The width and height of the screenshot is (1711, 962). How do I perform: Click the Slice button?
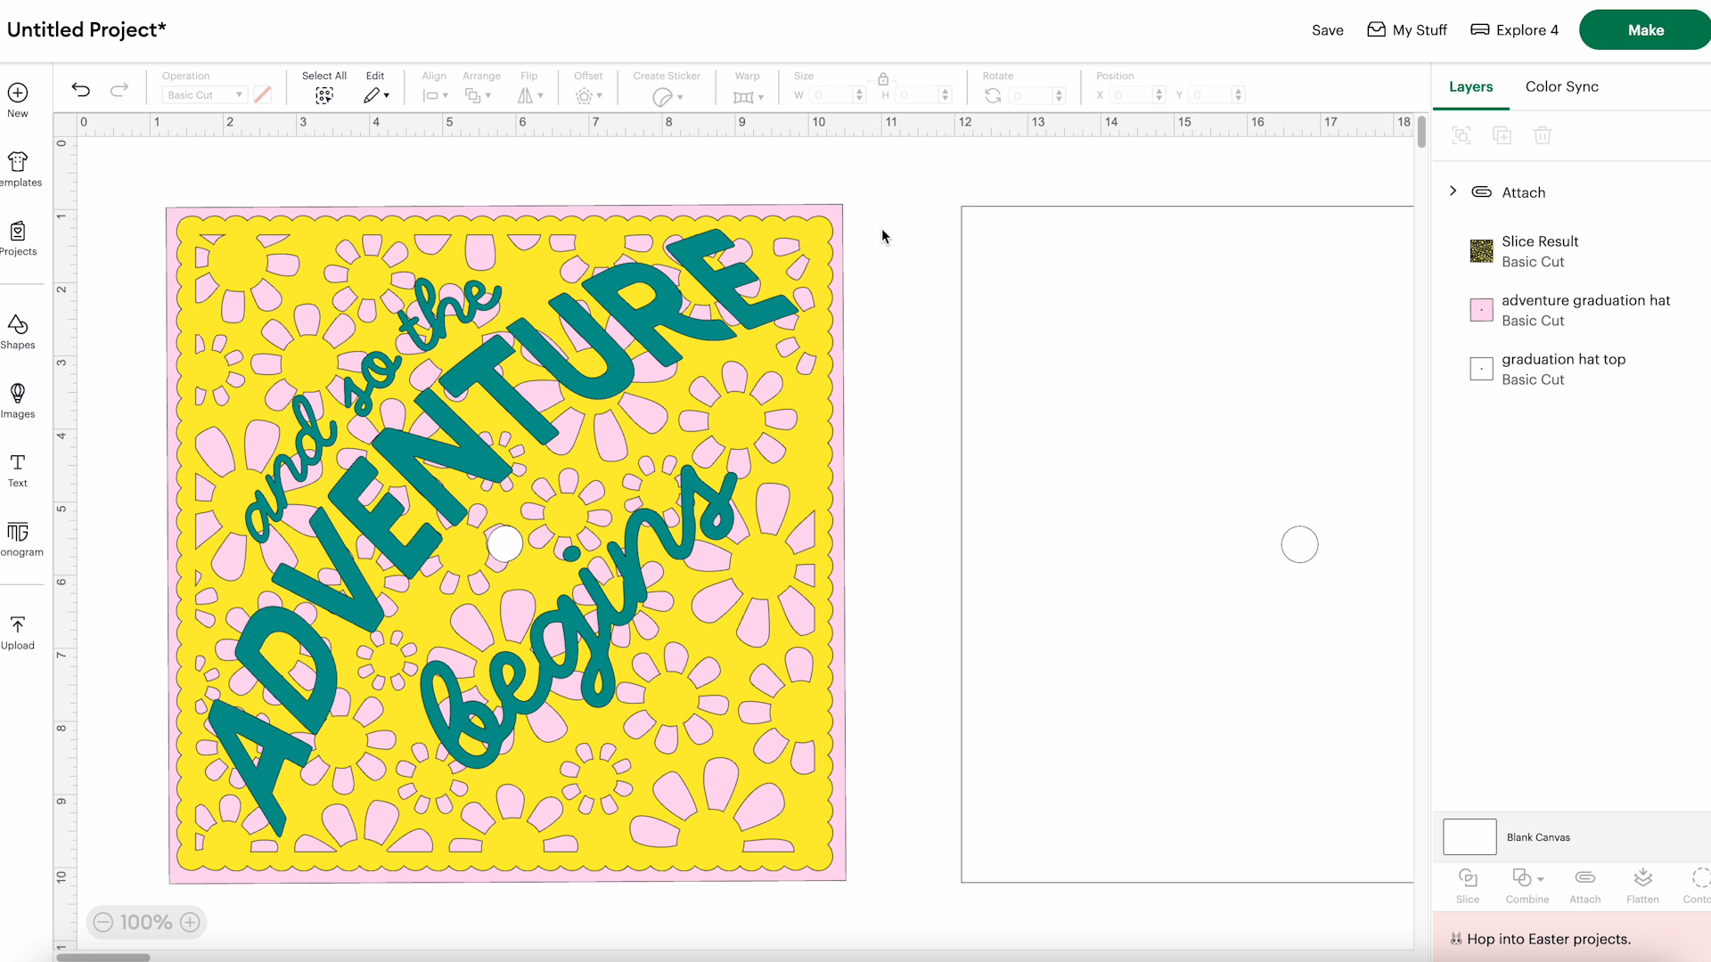point(1468,886)
